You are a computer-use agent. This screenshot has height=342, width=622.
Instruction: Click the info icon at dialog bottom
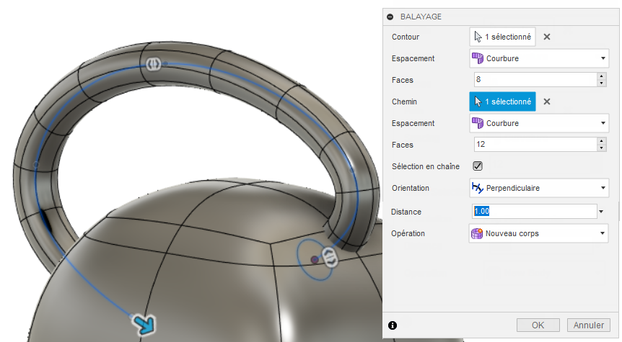pyautogui.click(x=393, y=325)
